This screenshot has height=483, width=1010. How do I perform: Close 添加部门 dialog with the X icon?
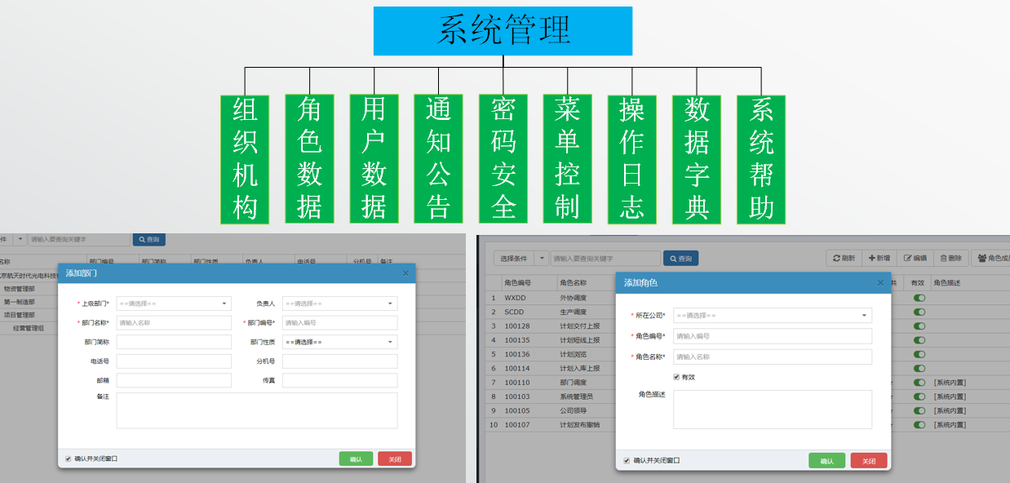coord(405,273)
